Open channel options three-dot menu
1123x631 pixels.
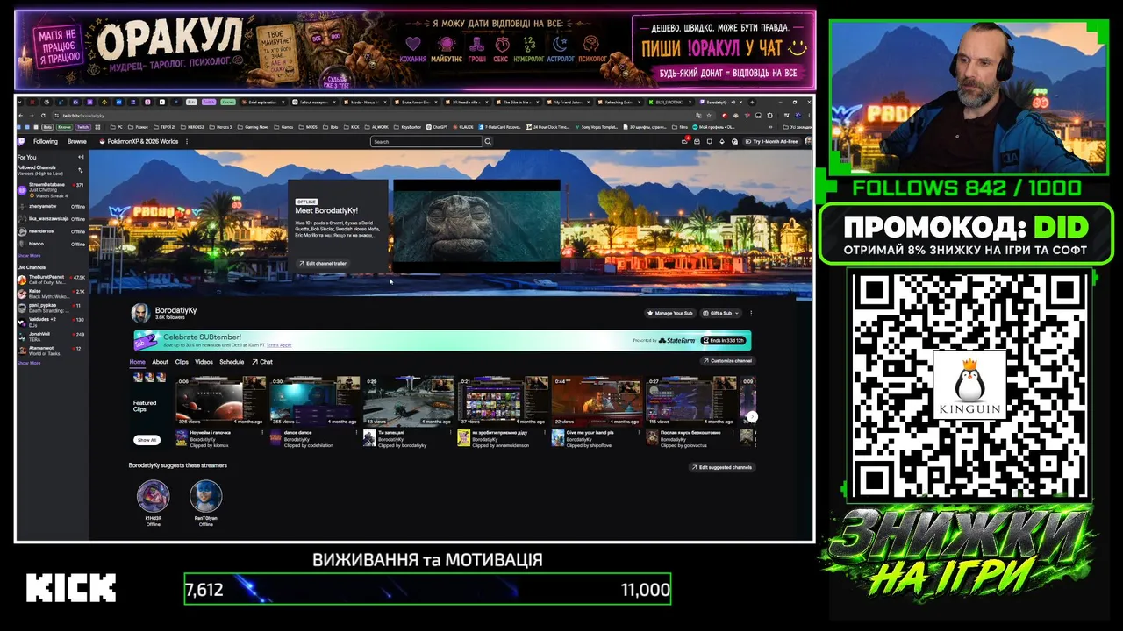(x=751, y=313)
